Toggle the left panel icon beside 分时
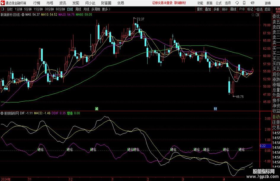The width and height of the screenshot is (280, 181). [x=2, y=9]
